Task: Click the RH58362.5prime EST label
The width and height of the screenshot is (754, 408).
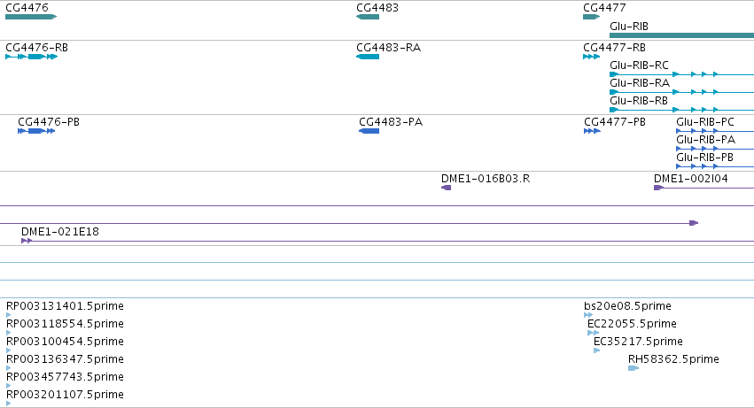Action: [673, 359]
